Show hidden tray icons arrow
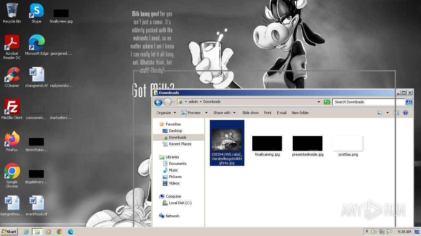This screenshot has height=236, width=421. point(367,232)
